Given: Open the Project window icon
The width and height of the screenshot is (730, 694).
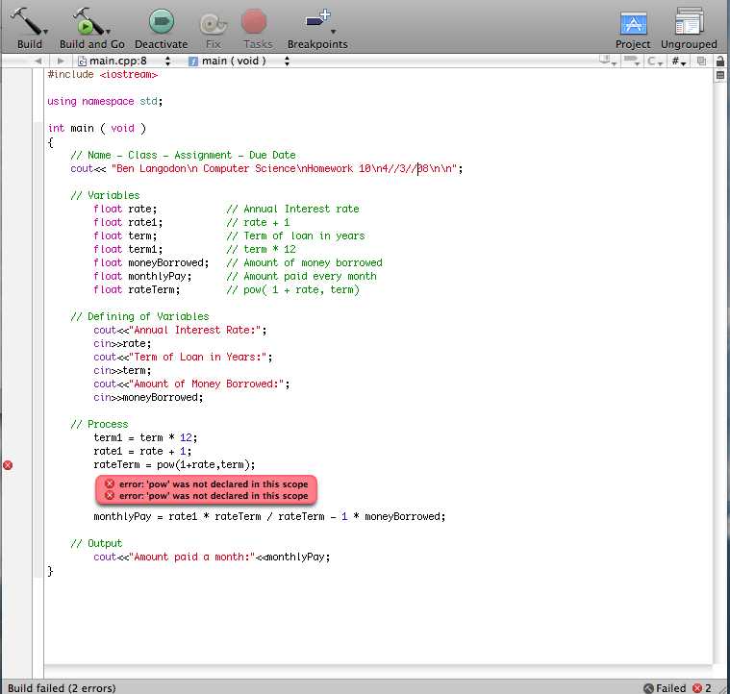Looking at the screenshot, I should point(633,23).
